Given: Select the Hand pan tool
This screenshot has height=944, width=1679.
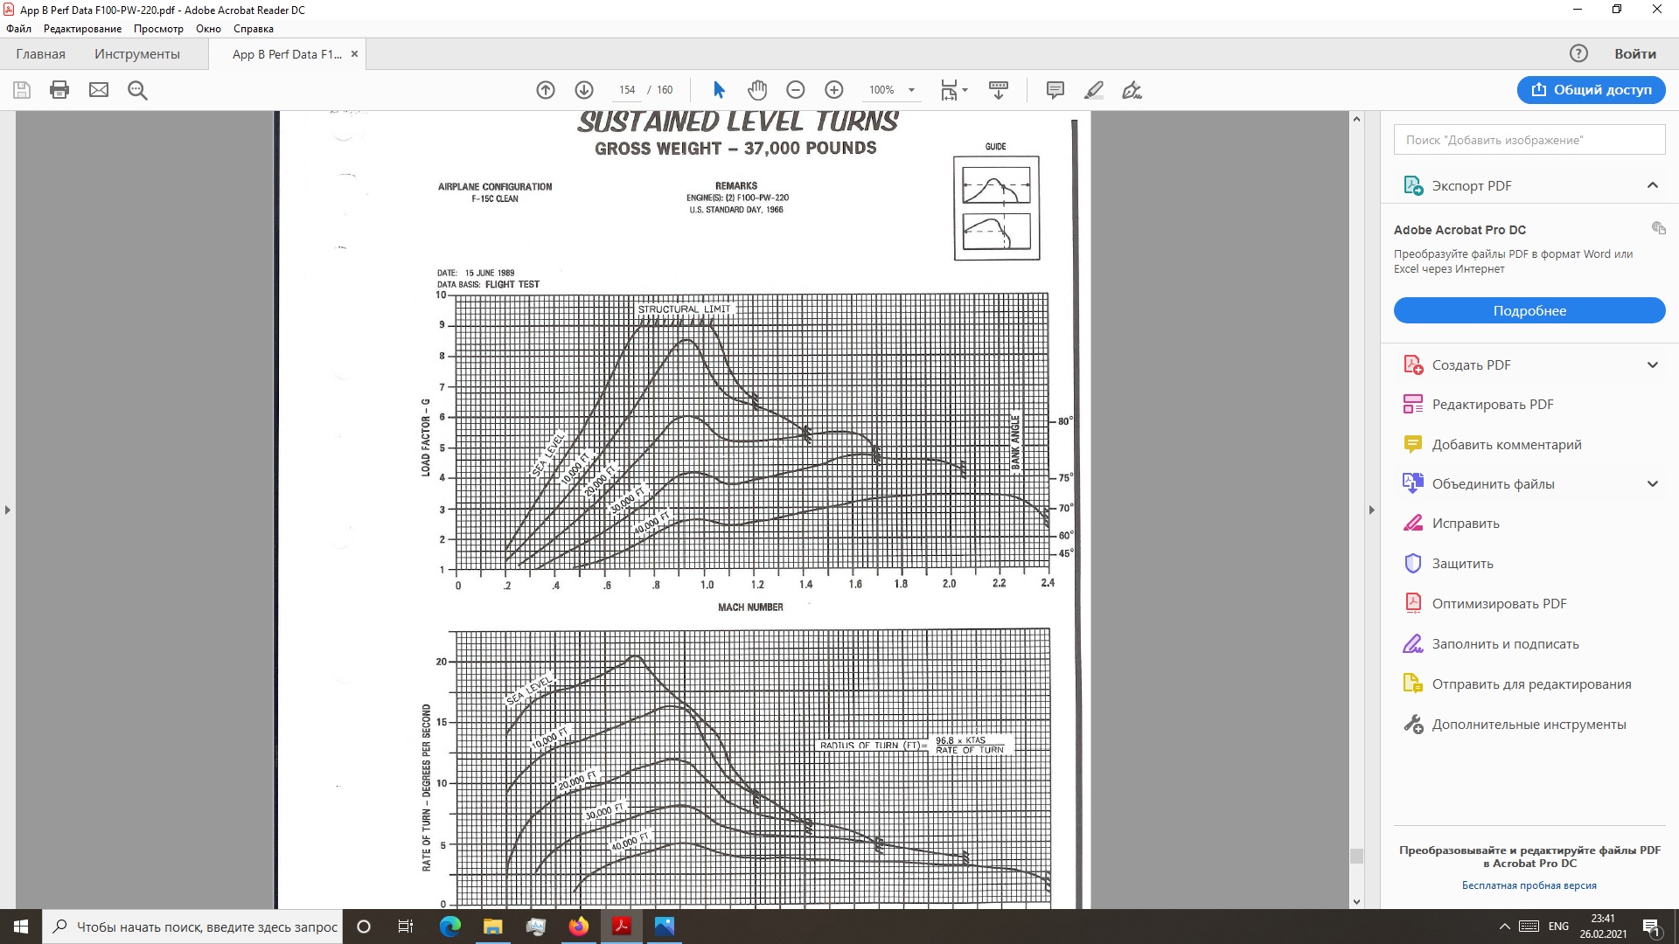Looking at the screenshot, I should 757,90.
